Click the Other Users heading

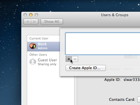tap(38, 55)
